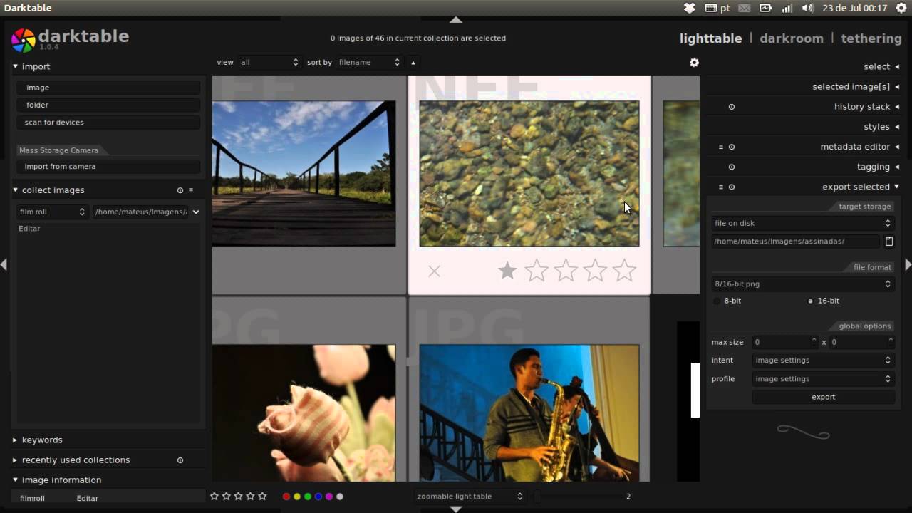Screen dimensions: 912x513
Task: Expand the keywords panel
Action: (42, 440)
